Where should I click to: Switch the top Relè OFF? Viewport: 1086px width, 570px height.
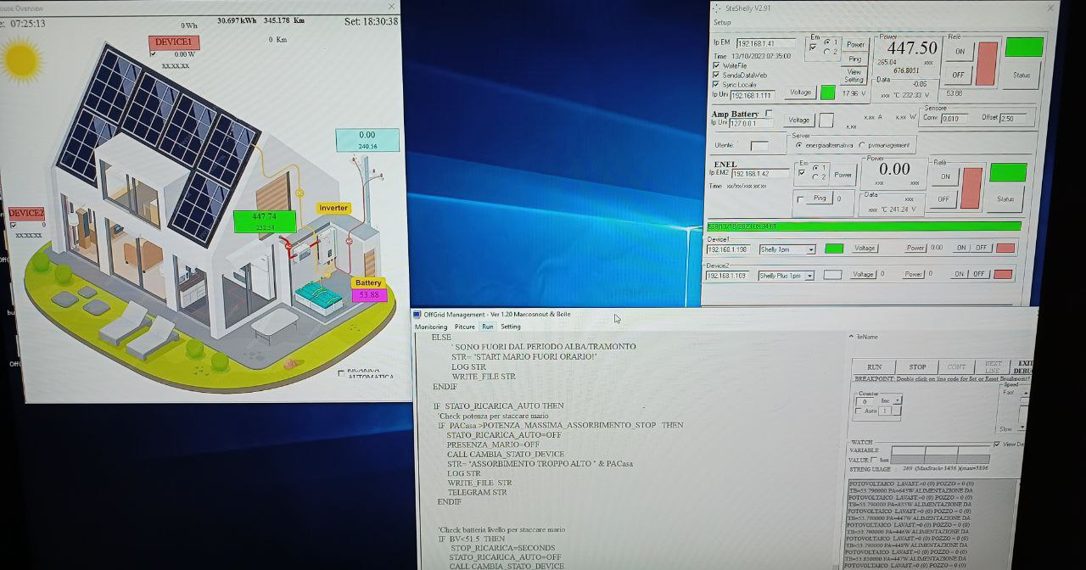[x=958, y=75]
